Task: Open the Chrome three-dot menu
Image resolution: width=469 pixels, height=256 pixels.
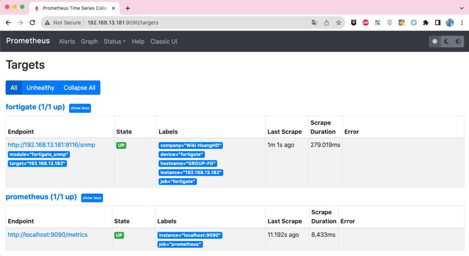Action: click(462, 22)
